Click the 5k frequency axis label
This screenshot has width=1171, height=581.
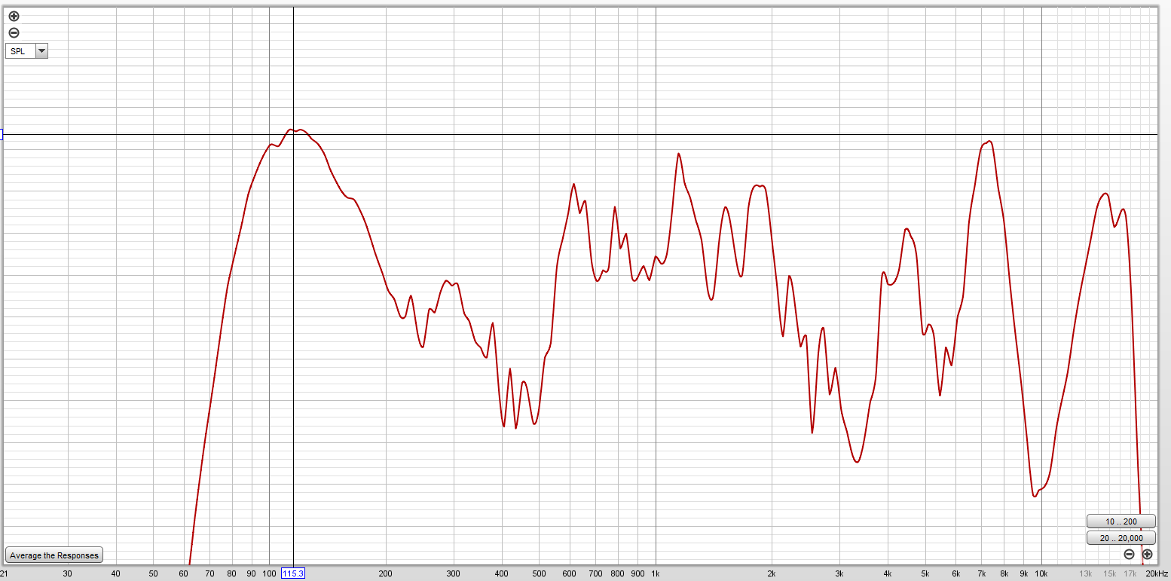point(925,574)
